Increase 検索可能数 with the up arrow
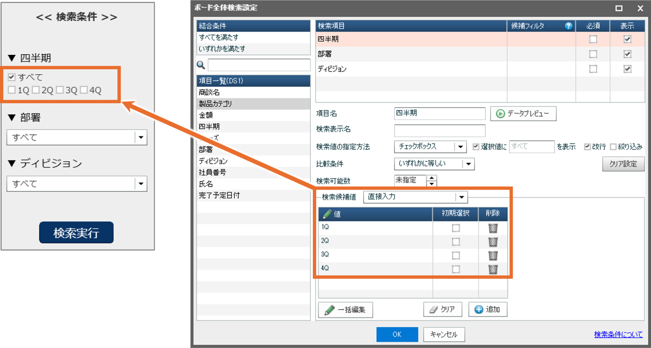The image size is (651, 348). click(432, 177)
